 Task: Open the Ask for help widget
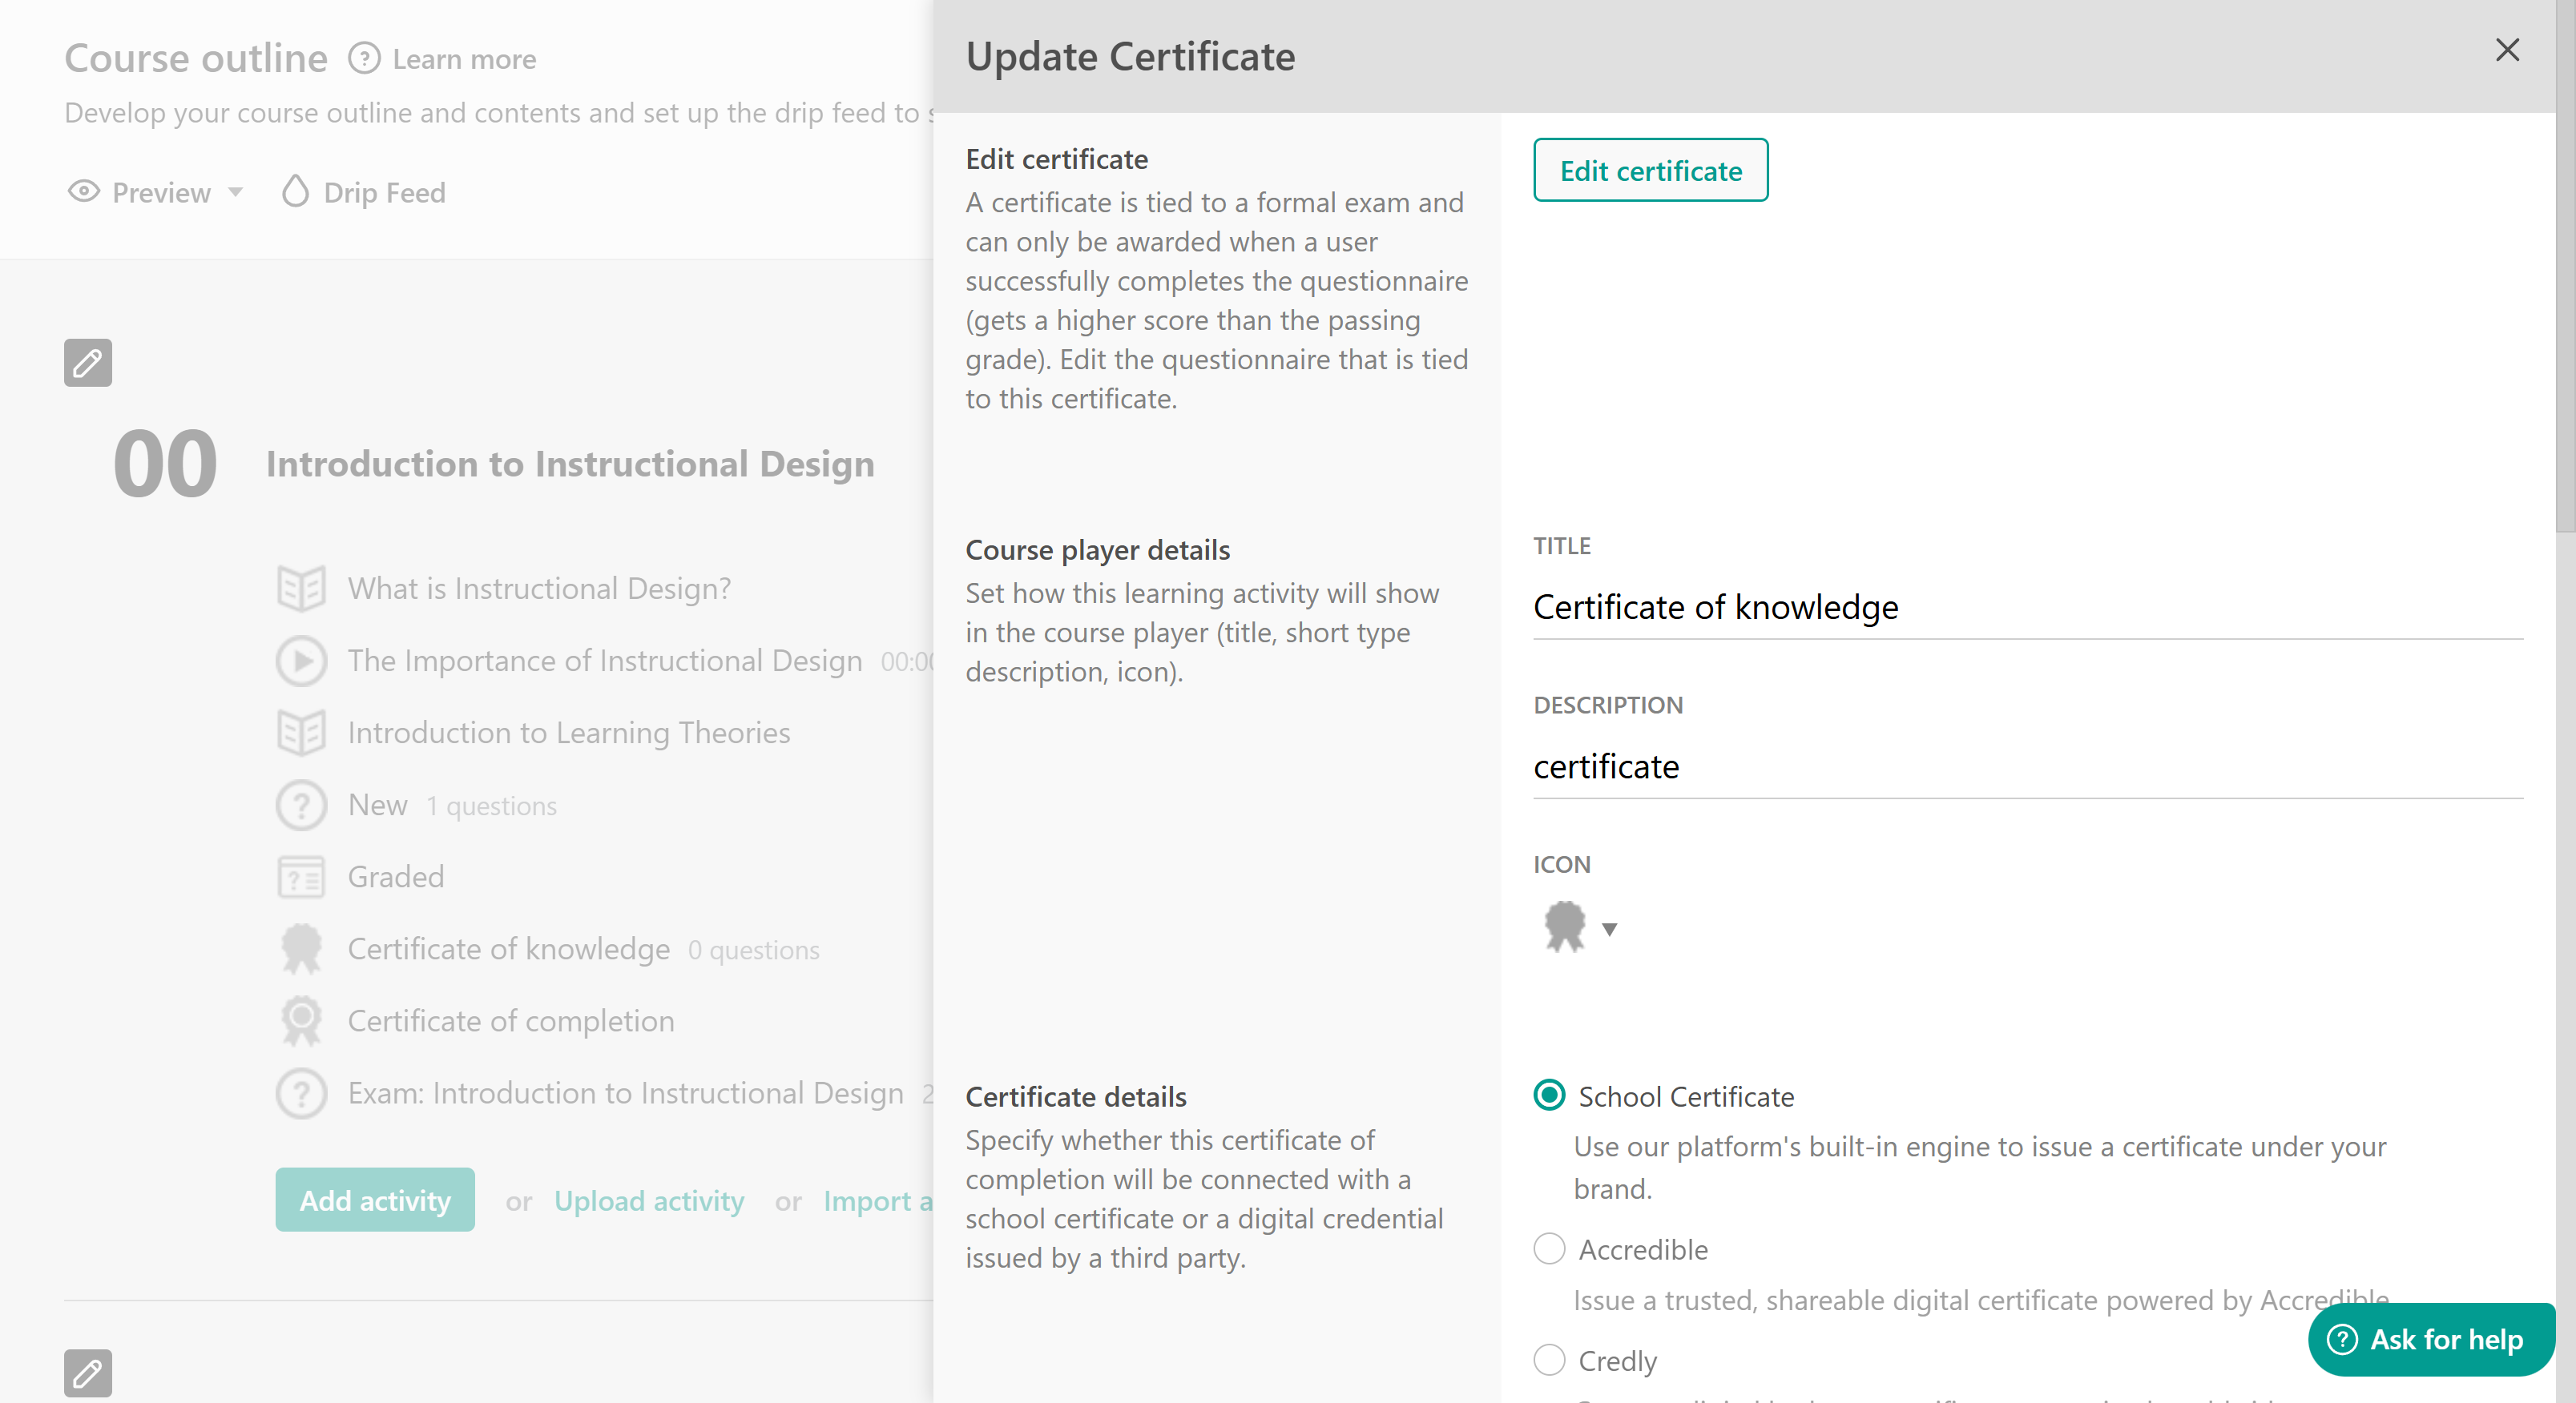[2430, 1339]
